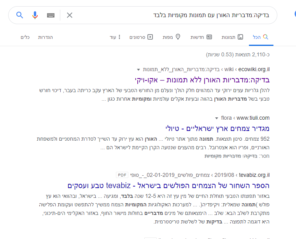Click the newspaper icon on חדשות tab
This screenshot has height=239, width=296.
click(209, 37)
